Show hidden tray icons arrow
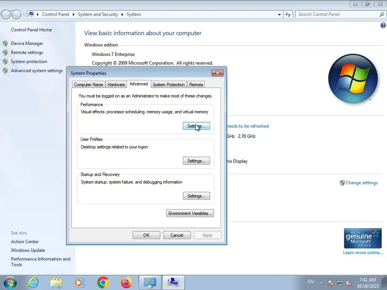Image resolution: width=387 pixels, height=290 pixels. point(321,283)
